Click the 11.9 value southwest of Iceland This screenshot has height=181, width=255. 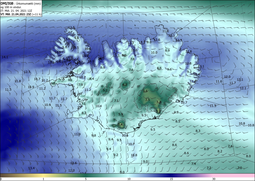point(77,134)
